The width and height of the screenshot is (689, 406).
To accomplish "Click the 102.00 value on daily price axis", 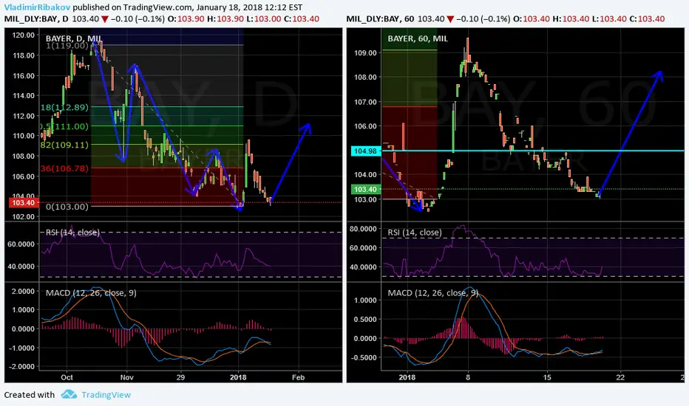I will pos(24,217).
